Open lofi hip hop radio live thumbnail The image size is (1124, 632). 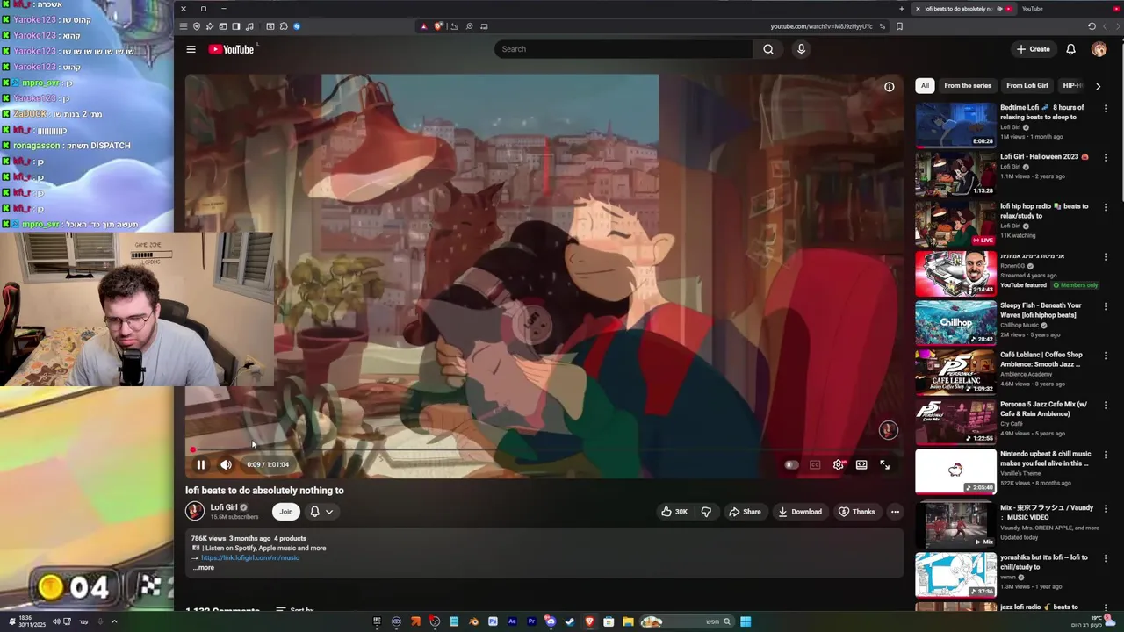click(955, 225)
